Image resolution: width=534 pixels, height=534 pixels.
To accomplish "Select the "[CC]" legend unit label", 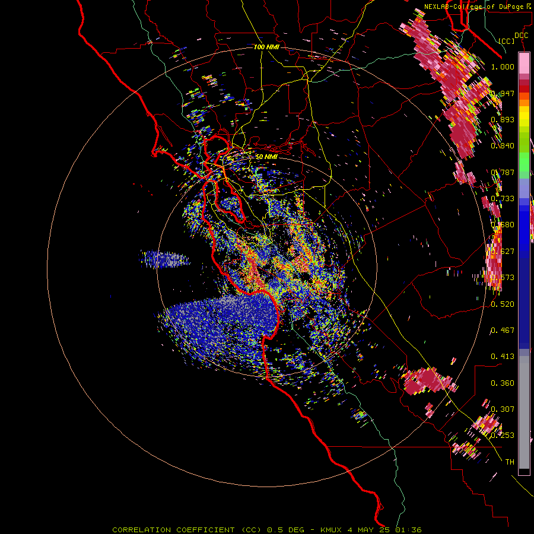I will point(507,41).
